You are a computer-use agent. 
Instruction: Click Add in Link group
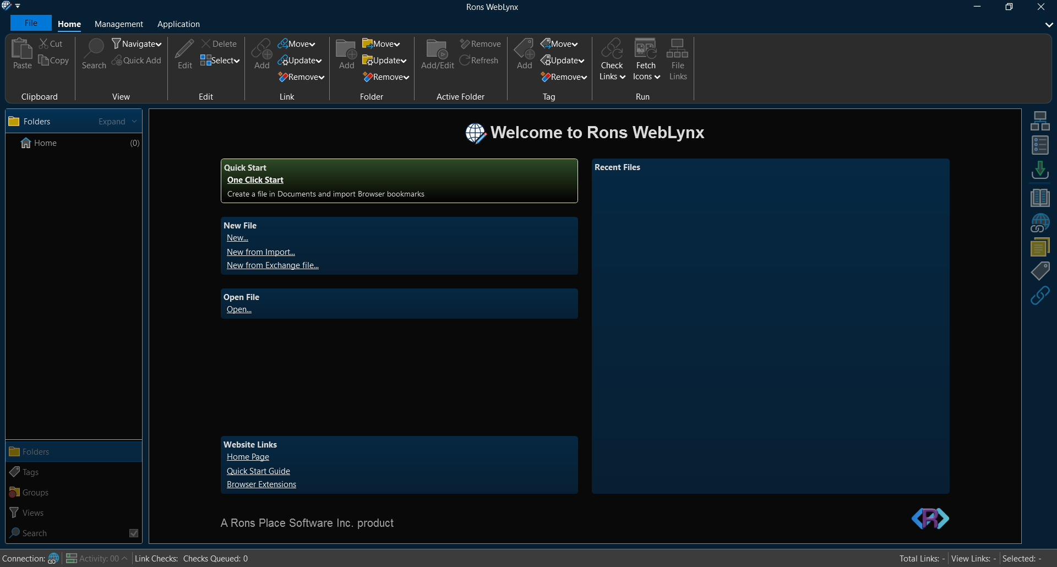pos(262,54)
